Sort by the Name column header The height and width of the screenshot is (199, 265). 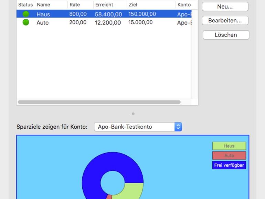(51, 4)
